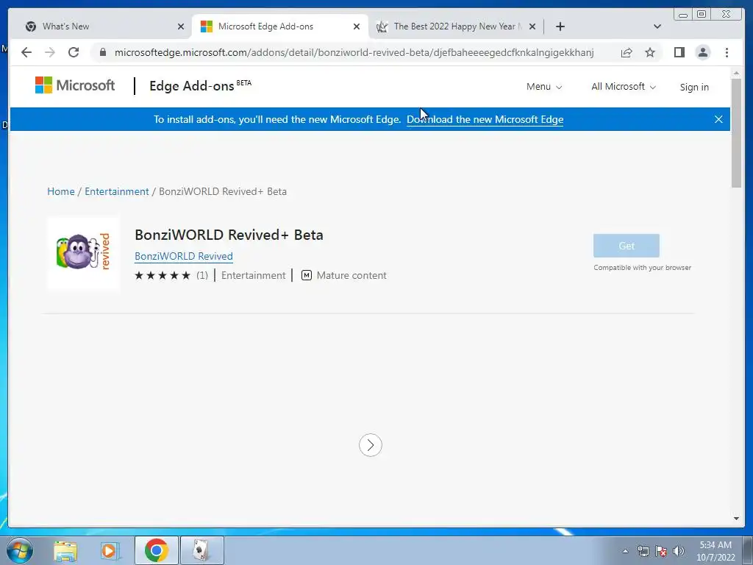
Task: Open the Entertainment breadcrumb
Action: (x=117, y=191)
